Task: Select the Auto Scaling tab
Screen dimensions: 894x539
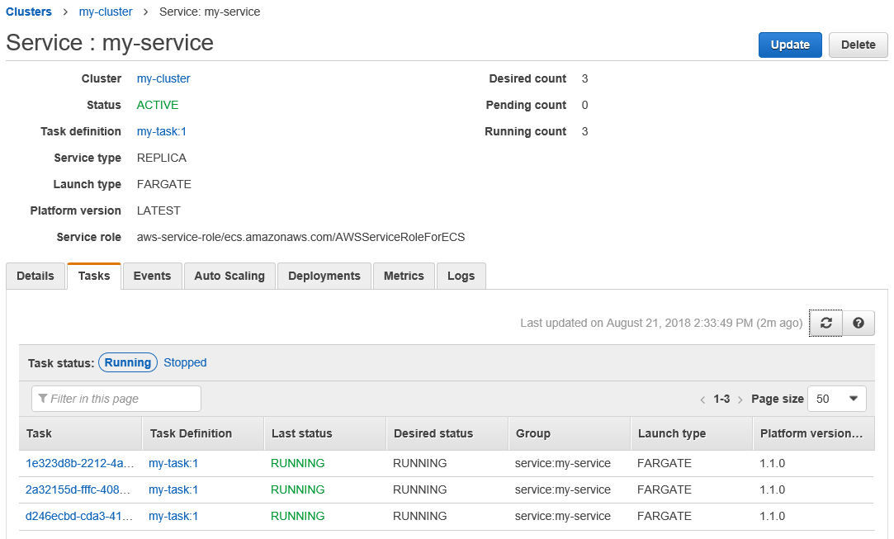Action: click(x=229, y=276)
